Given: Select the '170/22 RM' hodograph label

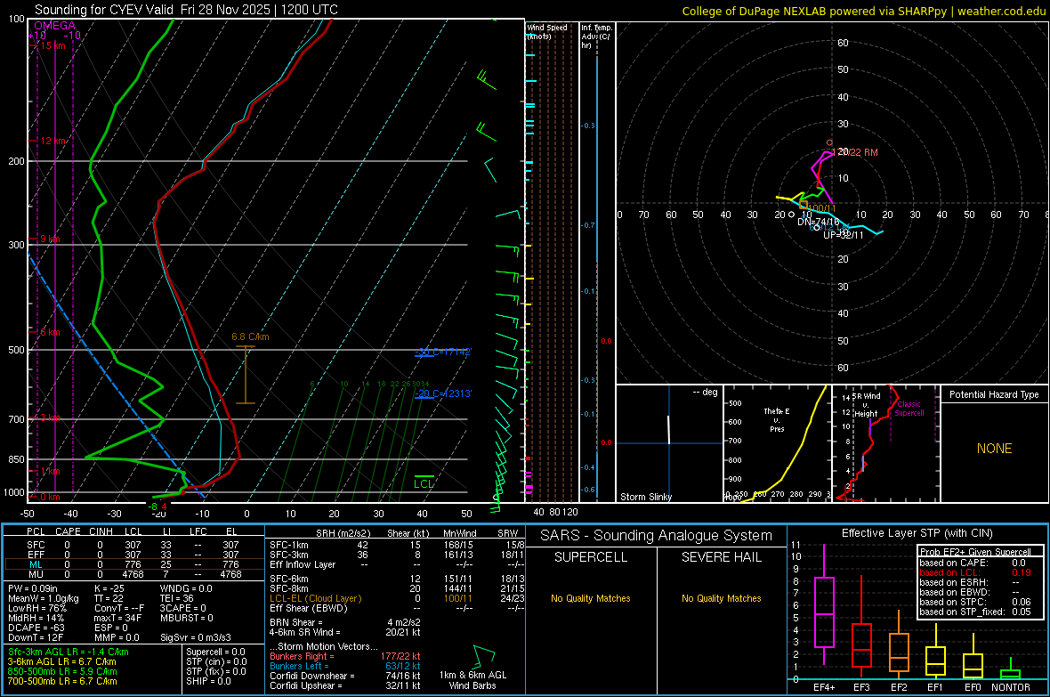Looking at the screenshot, I should point(855,152).
